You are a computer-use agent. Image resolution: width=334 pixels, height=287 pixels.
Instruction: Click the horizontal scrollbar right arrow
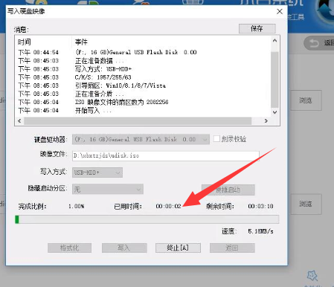tap(266, 120)
